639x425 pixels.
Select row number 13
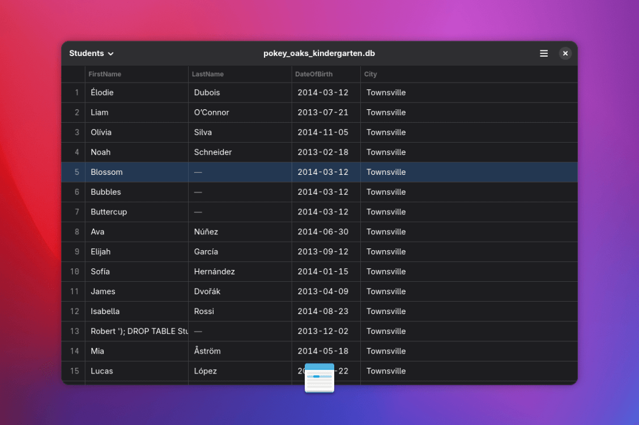(x=74, y=331)
